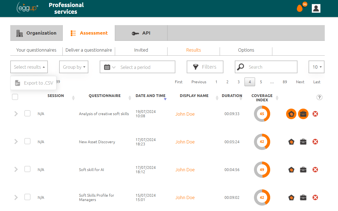Expand Soft Skills Profile for Managers row
This screenshot has height=211, width=338.
[x=16, y=197]
